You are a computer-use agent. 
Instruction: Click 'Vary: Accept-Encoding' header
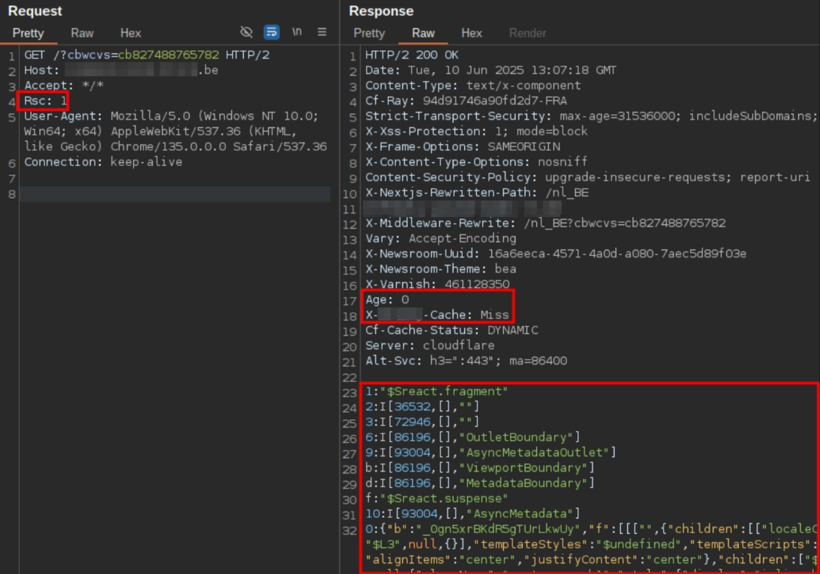[441, 238]
